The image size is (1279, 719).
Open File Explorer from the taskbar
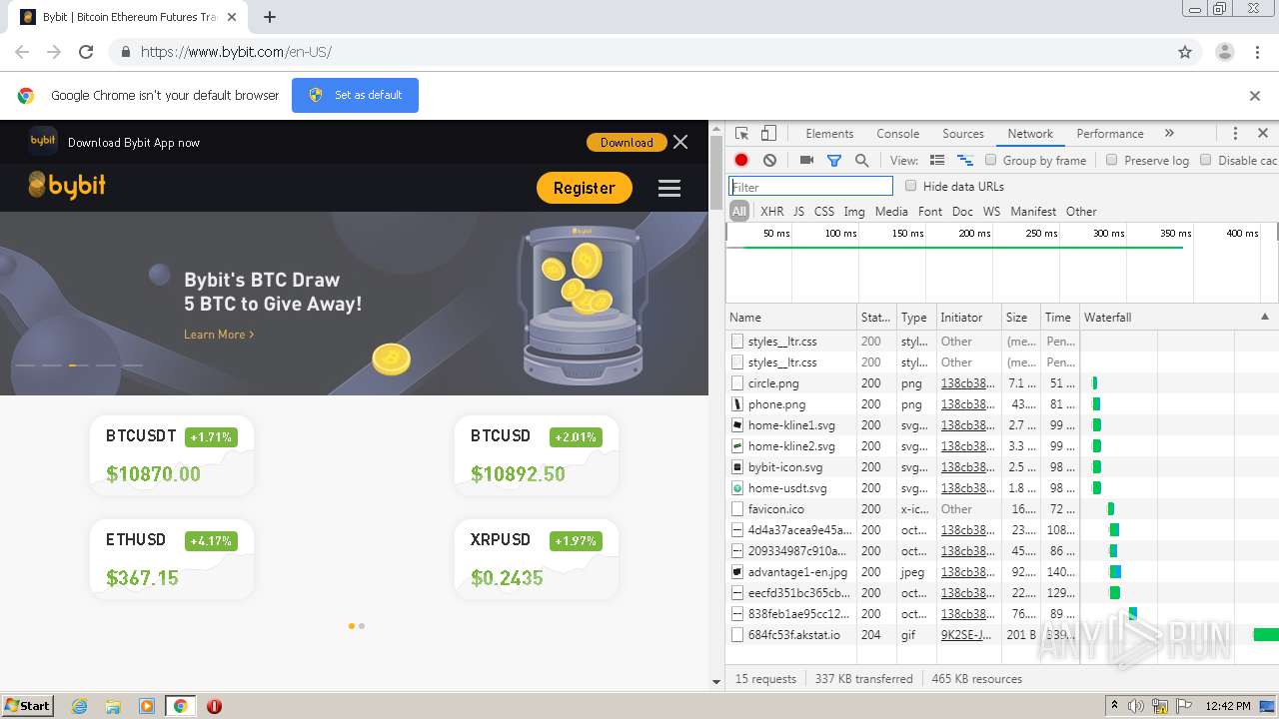pos(113,706)
